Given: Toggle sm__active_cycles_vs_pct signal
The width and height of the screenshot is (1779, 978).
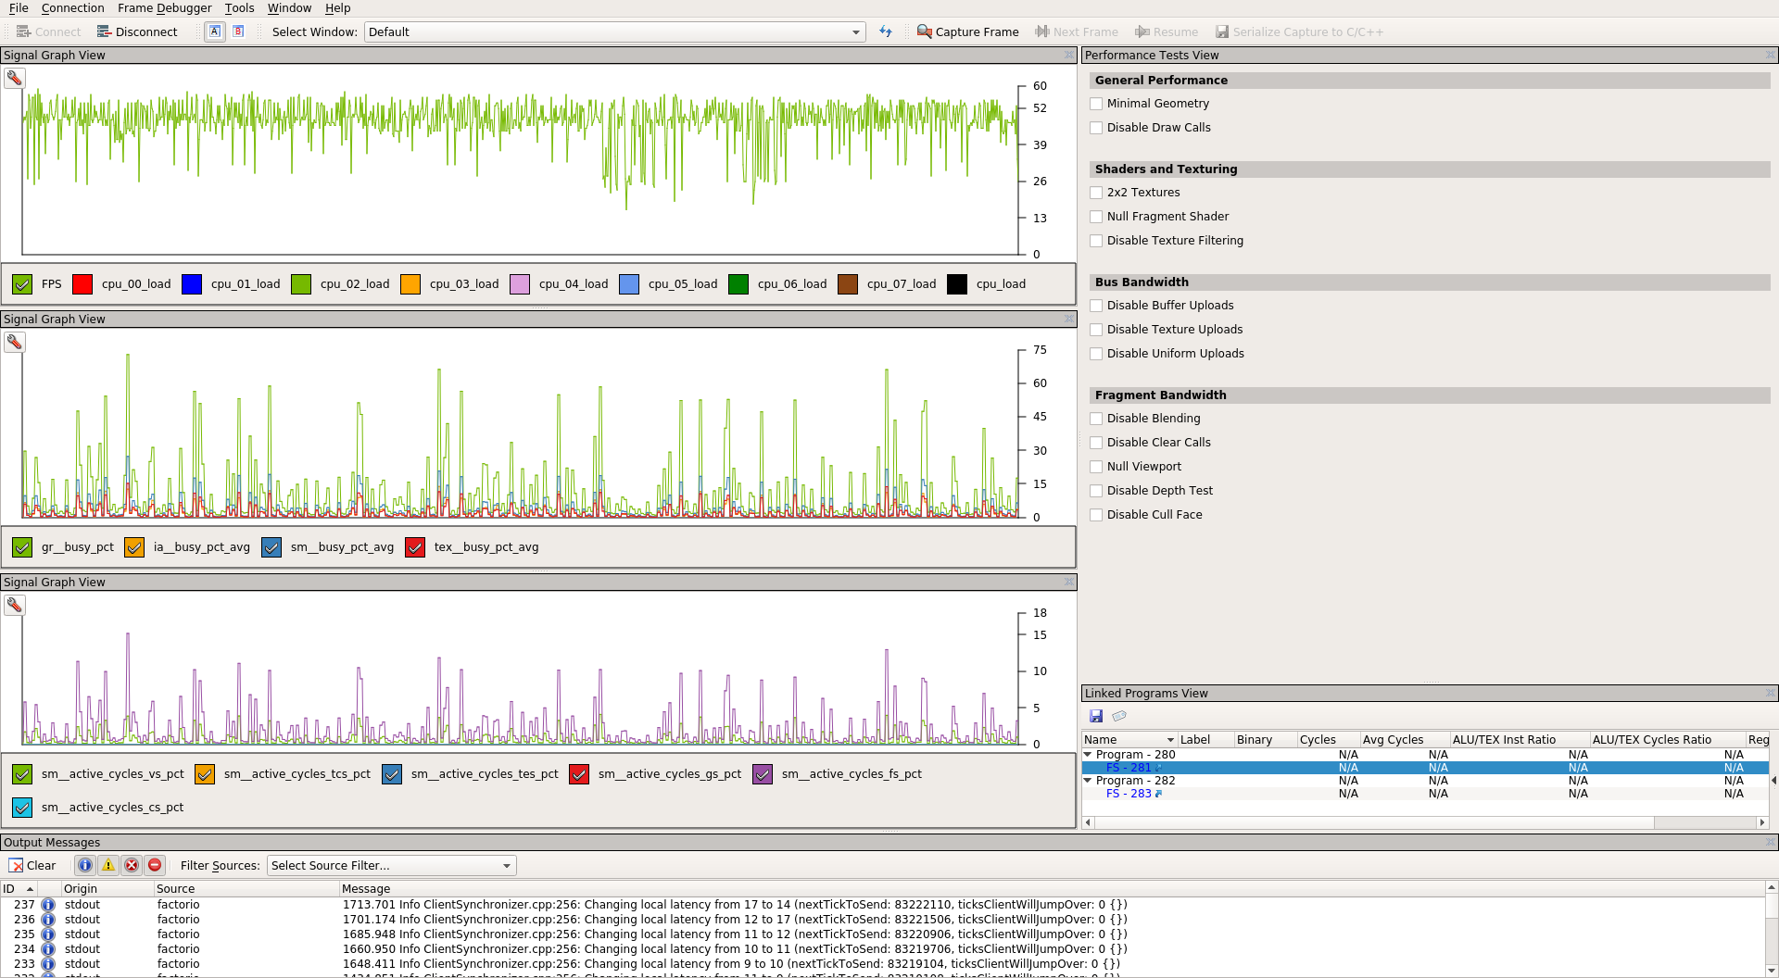Looking at the screenshot, I should click(x=22, y=774).
